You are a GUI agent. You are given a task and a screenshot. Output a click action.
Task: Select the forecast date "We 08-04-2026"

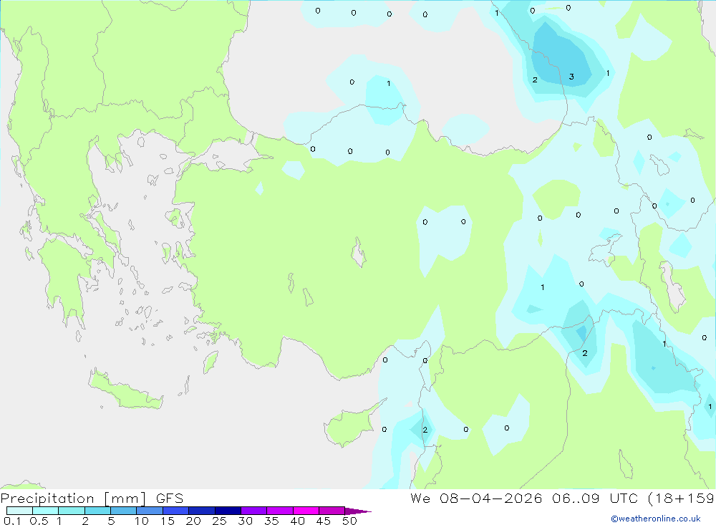click(x=476, y=498)
